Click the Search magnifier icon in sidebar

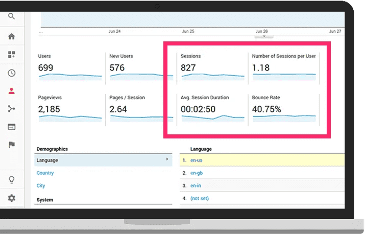tap(12, 16)
